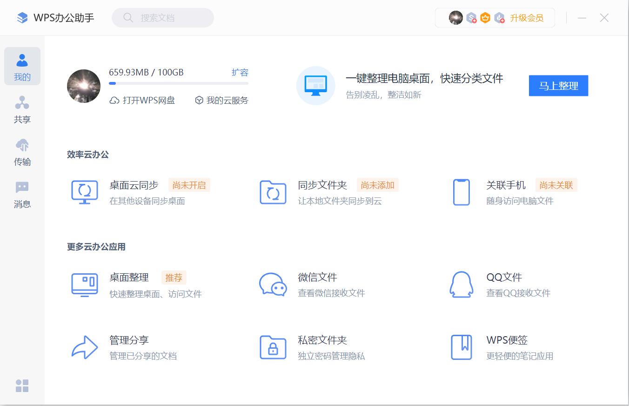The image size is (629, 406).
Task: Click the cloud storage usage progress bar
Action: [179, 83]
